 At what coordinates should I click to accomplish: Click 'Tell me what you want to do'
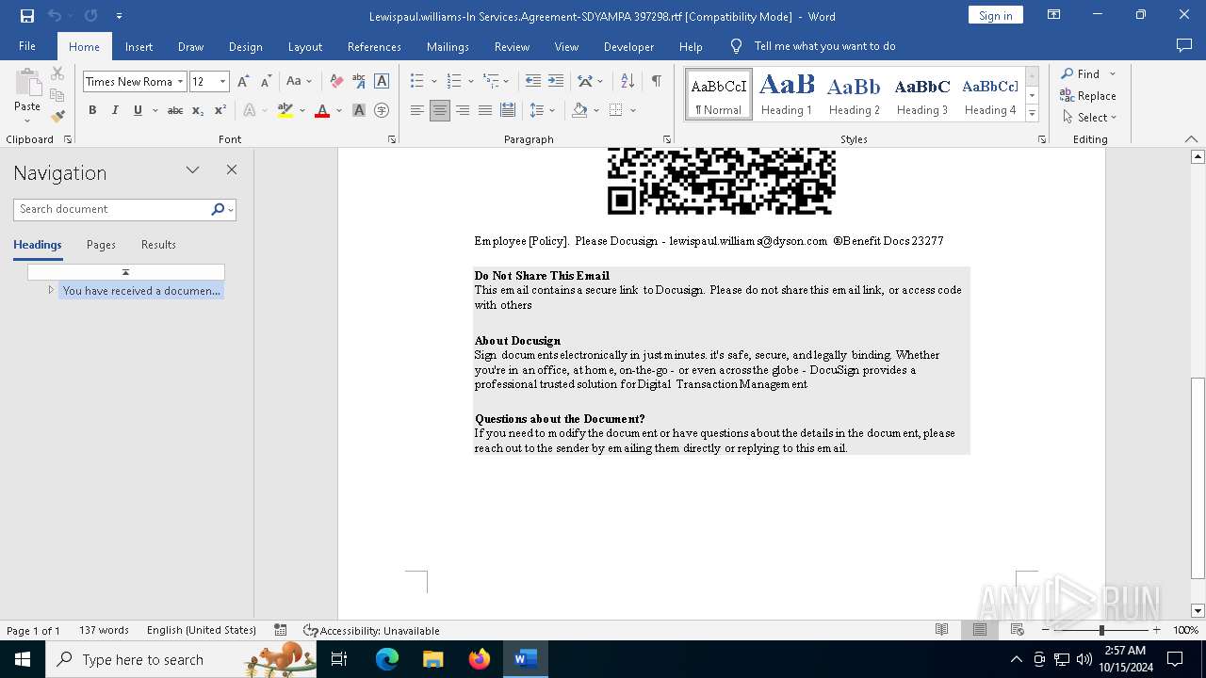click(x=824, y=46)
